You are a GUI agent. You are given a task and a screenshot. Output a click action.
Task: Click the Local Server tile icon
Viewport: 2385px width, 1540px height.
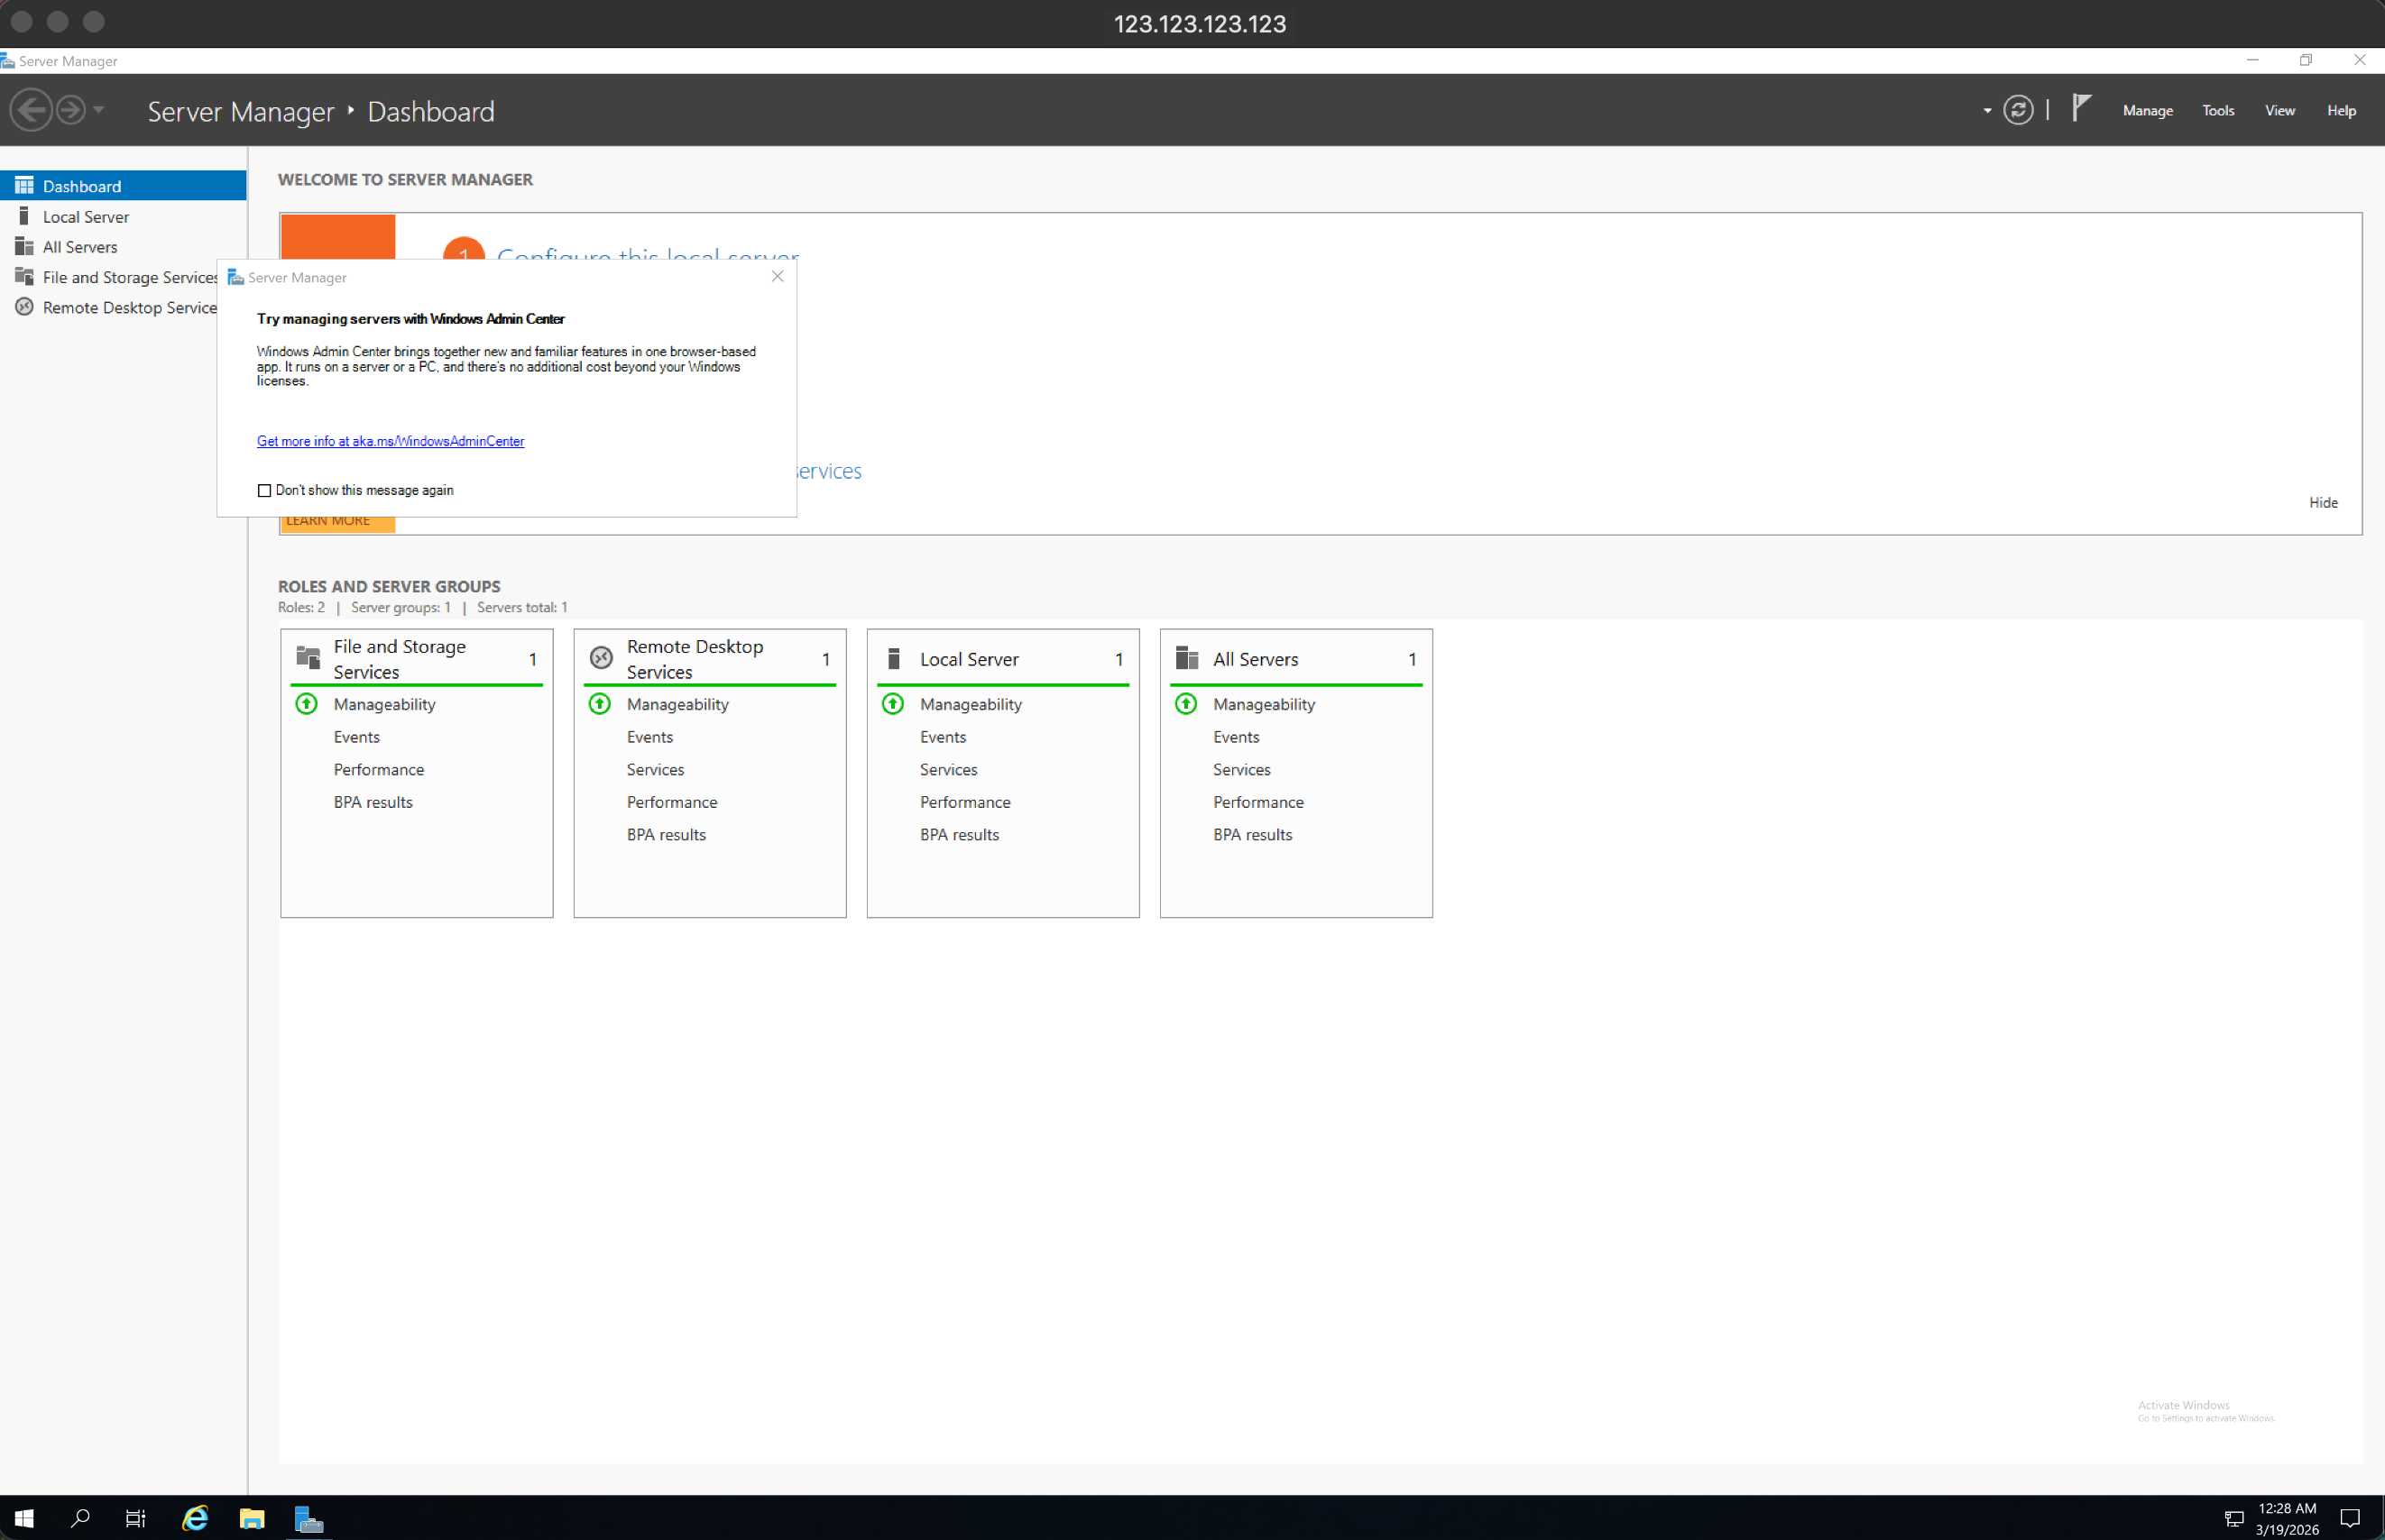[895, 657]
